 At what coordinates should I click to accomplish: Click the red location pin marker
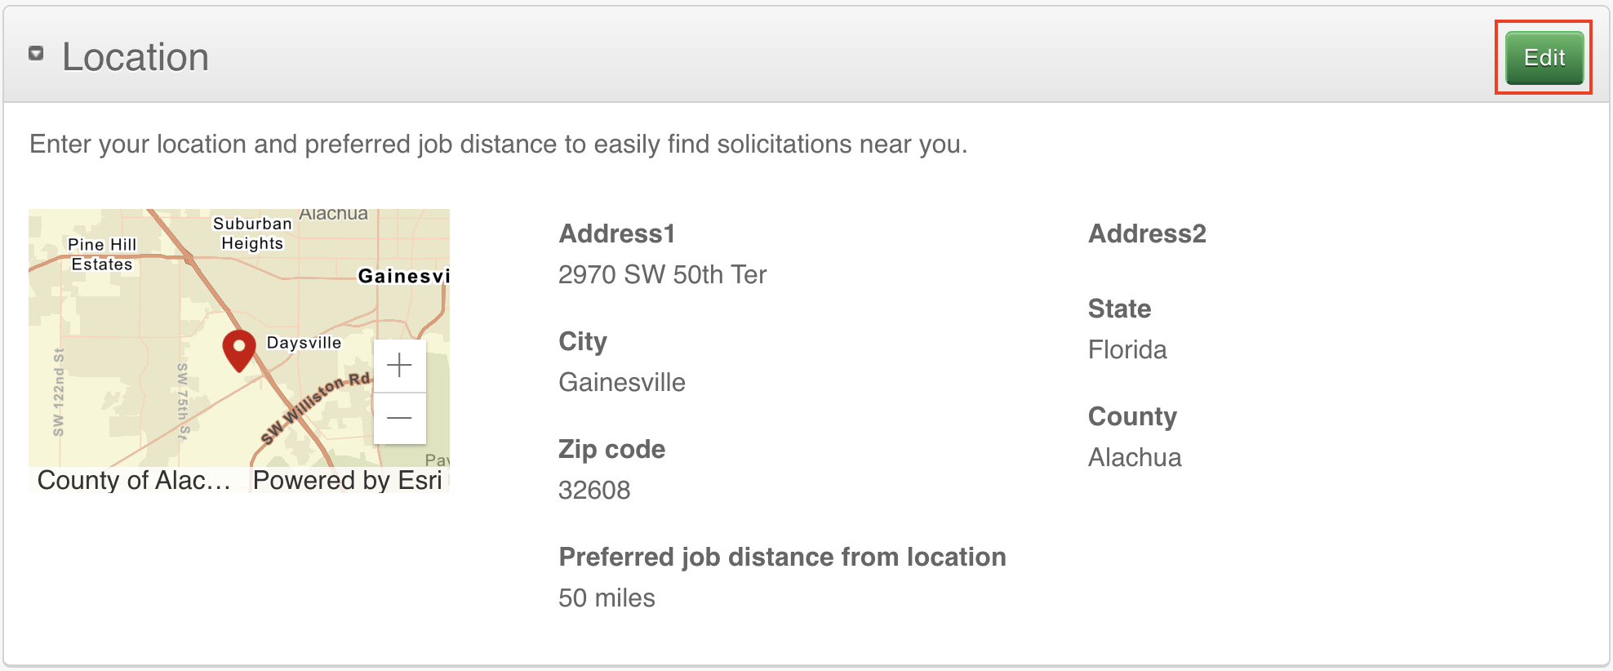(x=239, y=349)
